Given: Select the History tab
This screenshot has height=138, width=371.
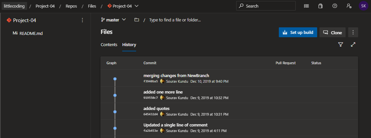Looking at the screenshot, I should click(129, 45).
